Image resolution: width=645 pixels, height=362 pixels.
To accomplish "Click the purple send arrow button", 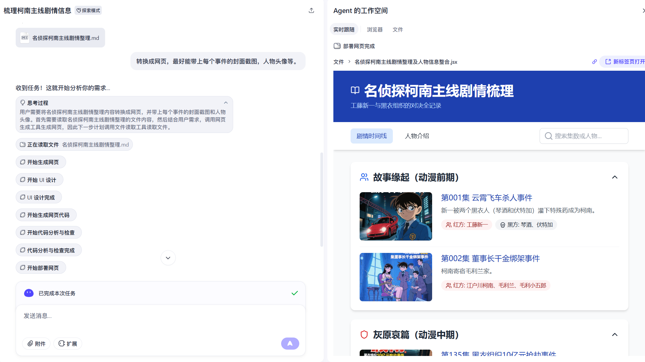I will 290,344.
